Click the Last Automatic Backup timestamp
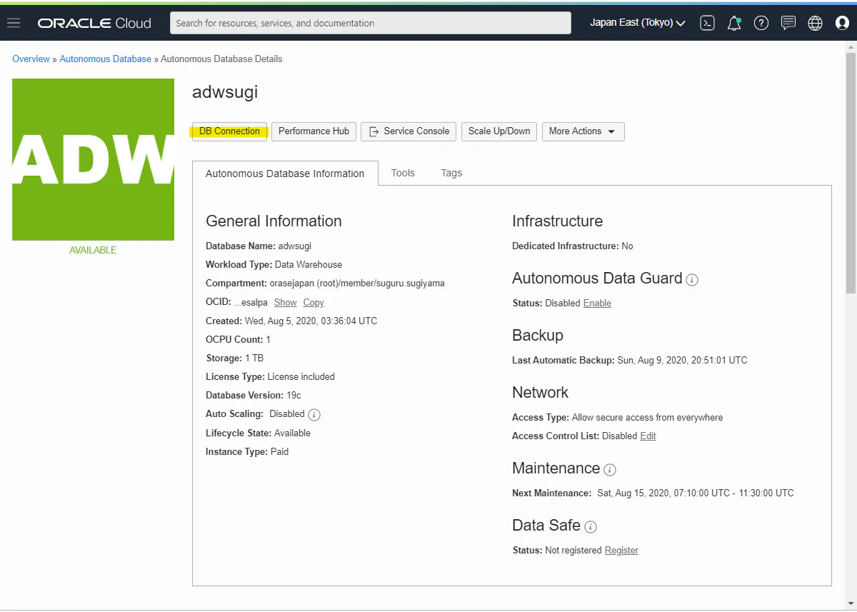Viewport: 857px width, 612px height. (x=682, y=361)
